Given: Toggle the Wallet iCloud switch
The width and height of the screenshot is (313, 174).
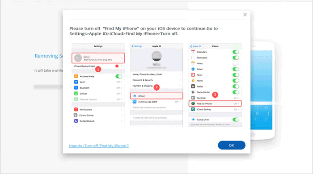Looking at the screenshot, I should 236,87.
